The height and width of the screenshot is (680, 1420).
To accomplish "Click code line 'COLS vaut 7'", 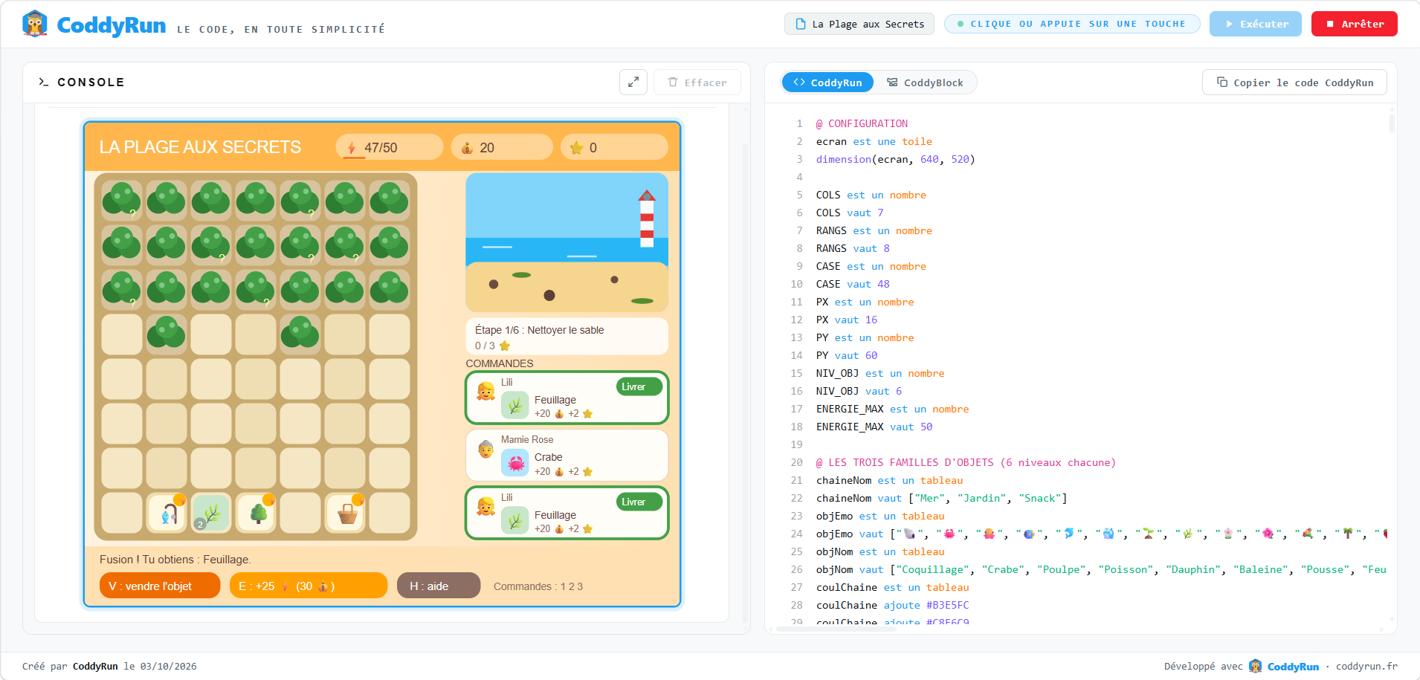I will 850,213.
